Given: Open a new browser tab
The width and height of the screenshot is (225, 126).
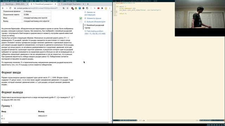Looking at the screenshot, I should pos(88,4).
